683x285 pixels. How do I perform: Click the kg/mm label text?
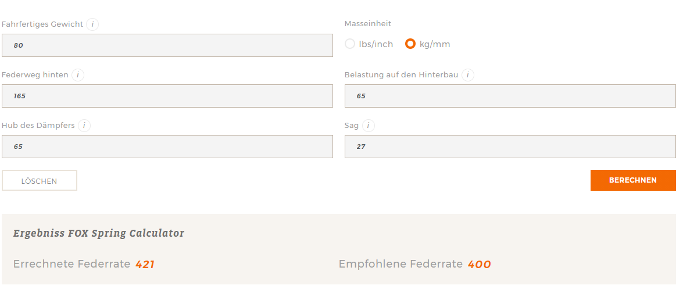(435, 44)
